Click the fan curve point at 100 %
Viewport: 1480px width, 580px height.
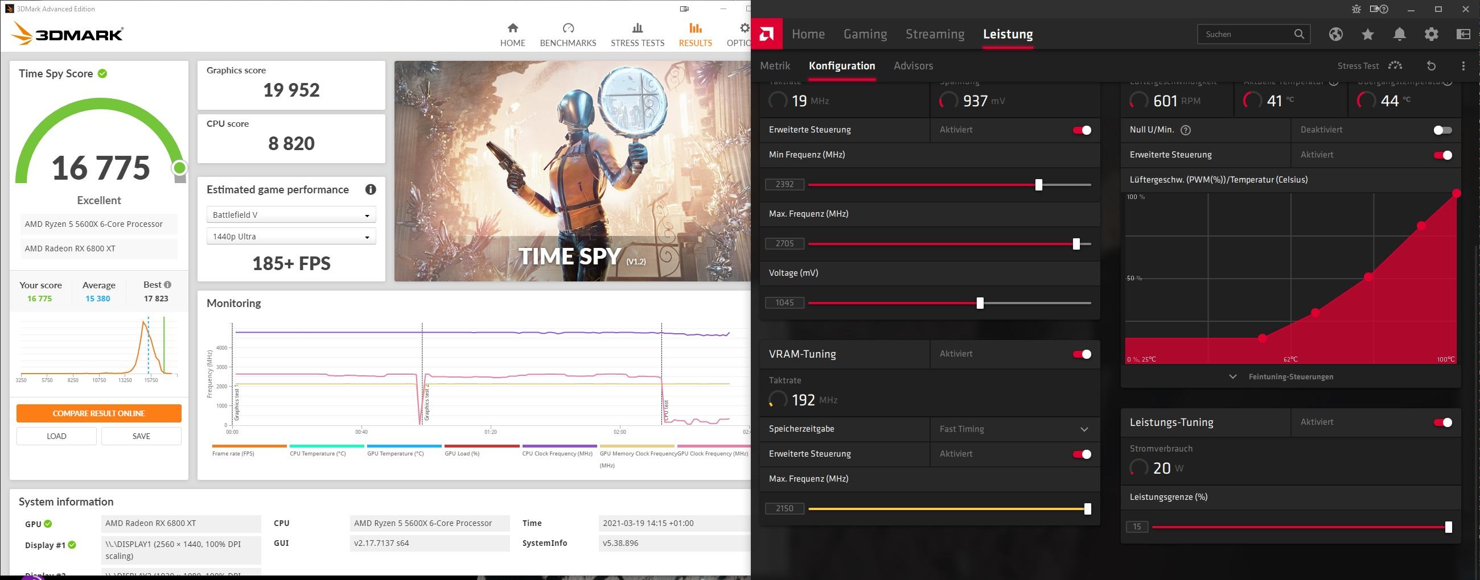coord(1456,193)
